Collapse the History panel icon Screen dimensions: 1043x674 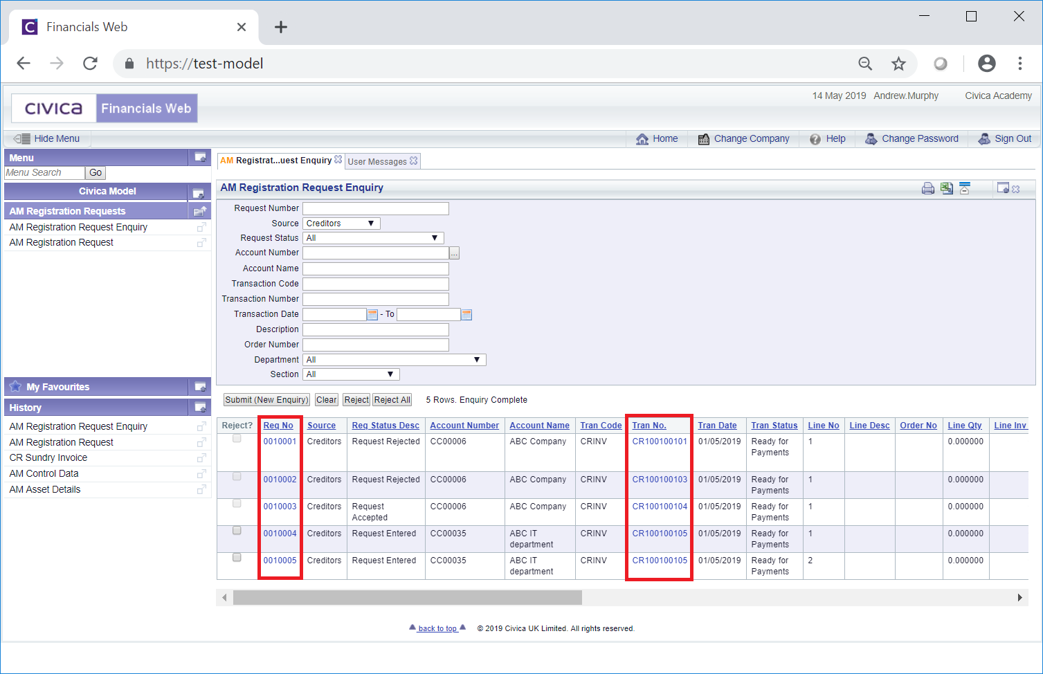tap(200, 408)
